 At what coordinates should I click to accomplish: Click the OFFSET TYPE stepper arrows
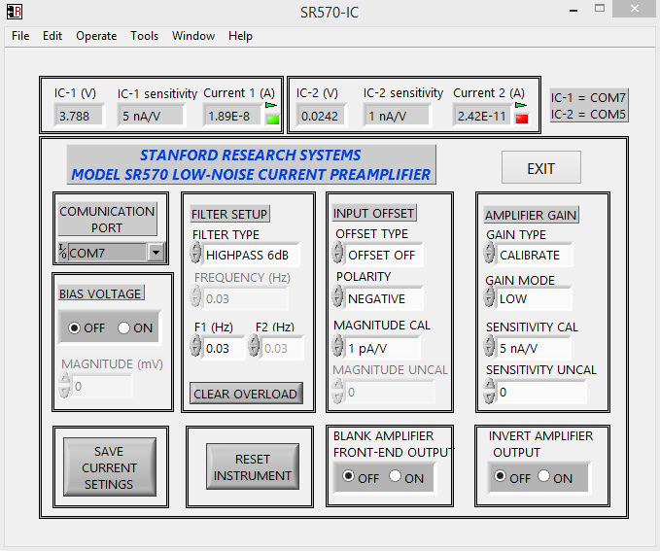[x=337, y=252]
